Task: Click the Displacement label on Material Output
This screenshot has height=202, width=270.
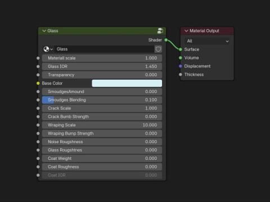Action: [197, 66]
